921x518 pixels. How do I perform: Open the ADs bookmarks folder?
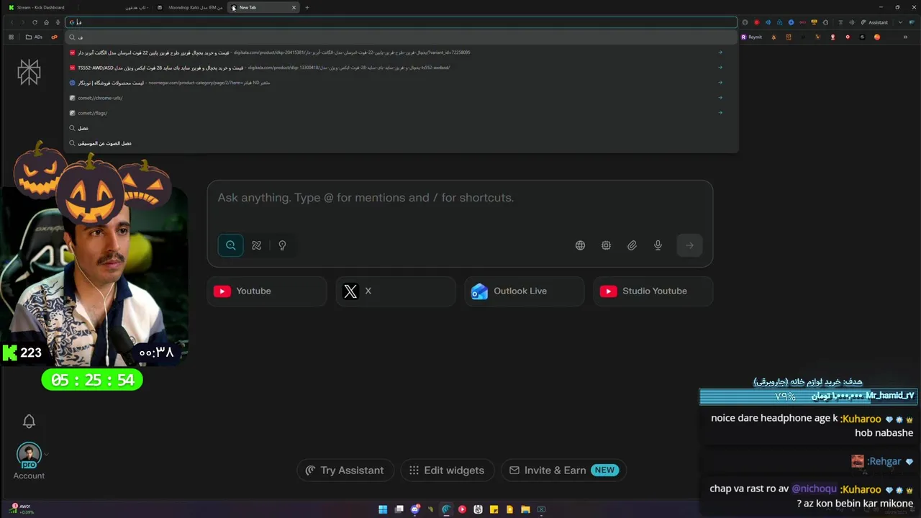click(x=34, y=37)
